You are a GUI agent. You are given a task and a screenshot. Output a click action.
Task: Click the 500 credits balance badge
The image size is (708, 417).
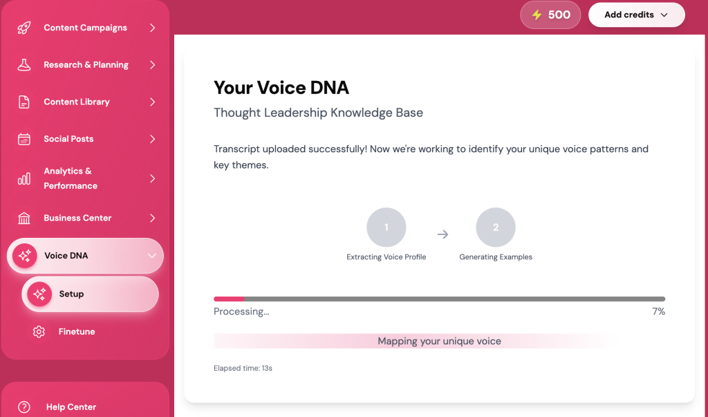550,15
